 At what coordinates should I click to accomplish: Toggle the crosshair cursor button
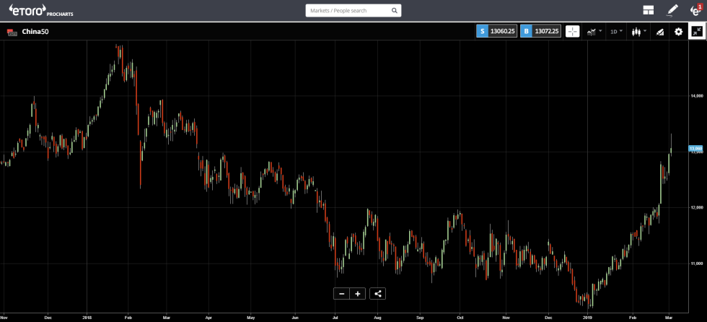572,32
